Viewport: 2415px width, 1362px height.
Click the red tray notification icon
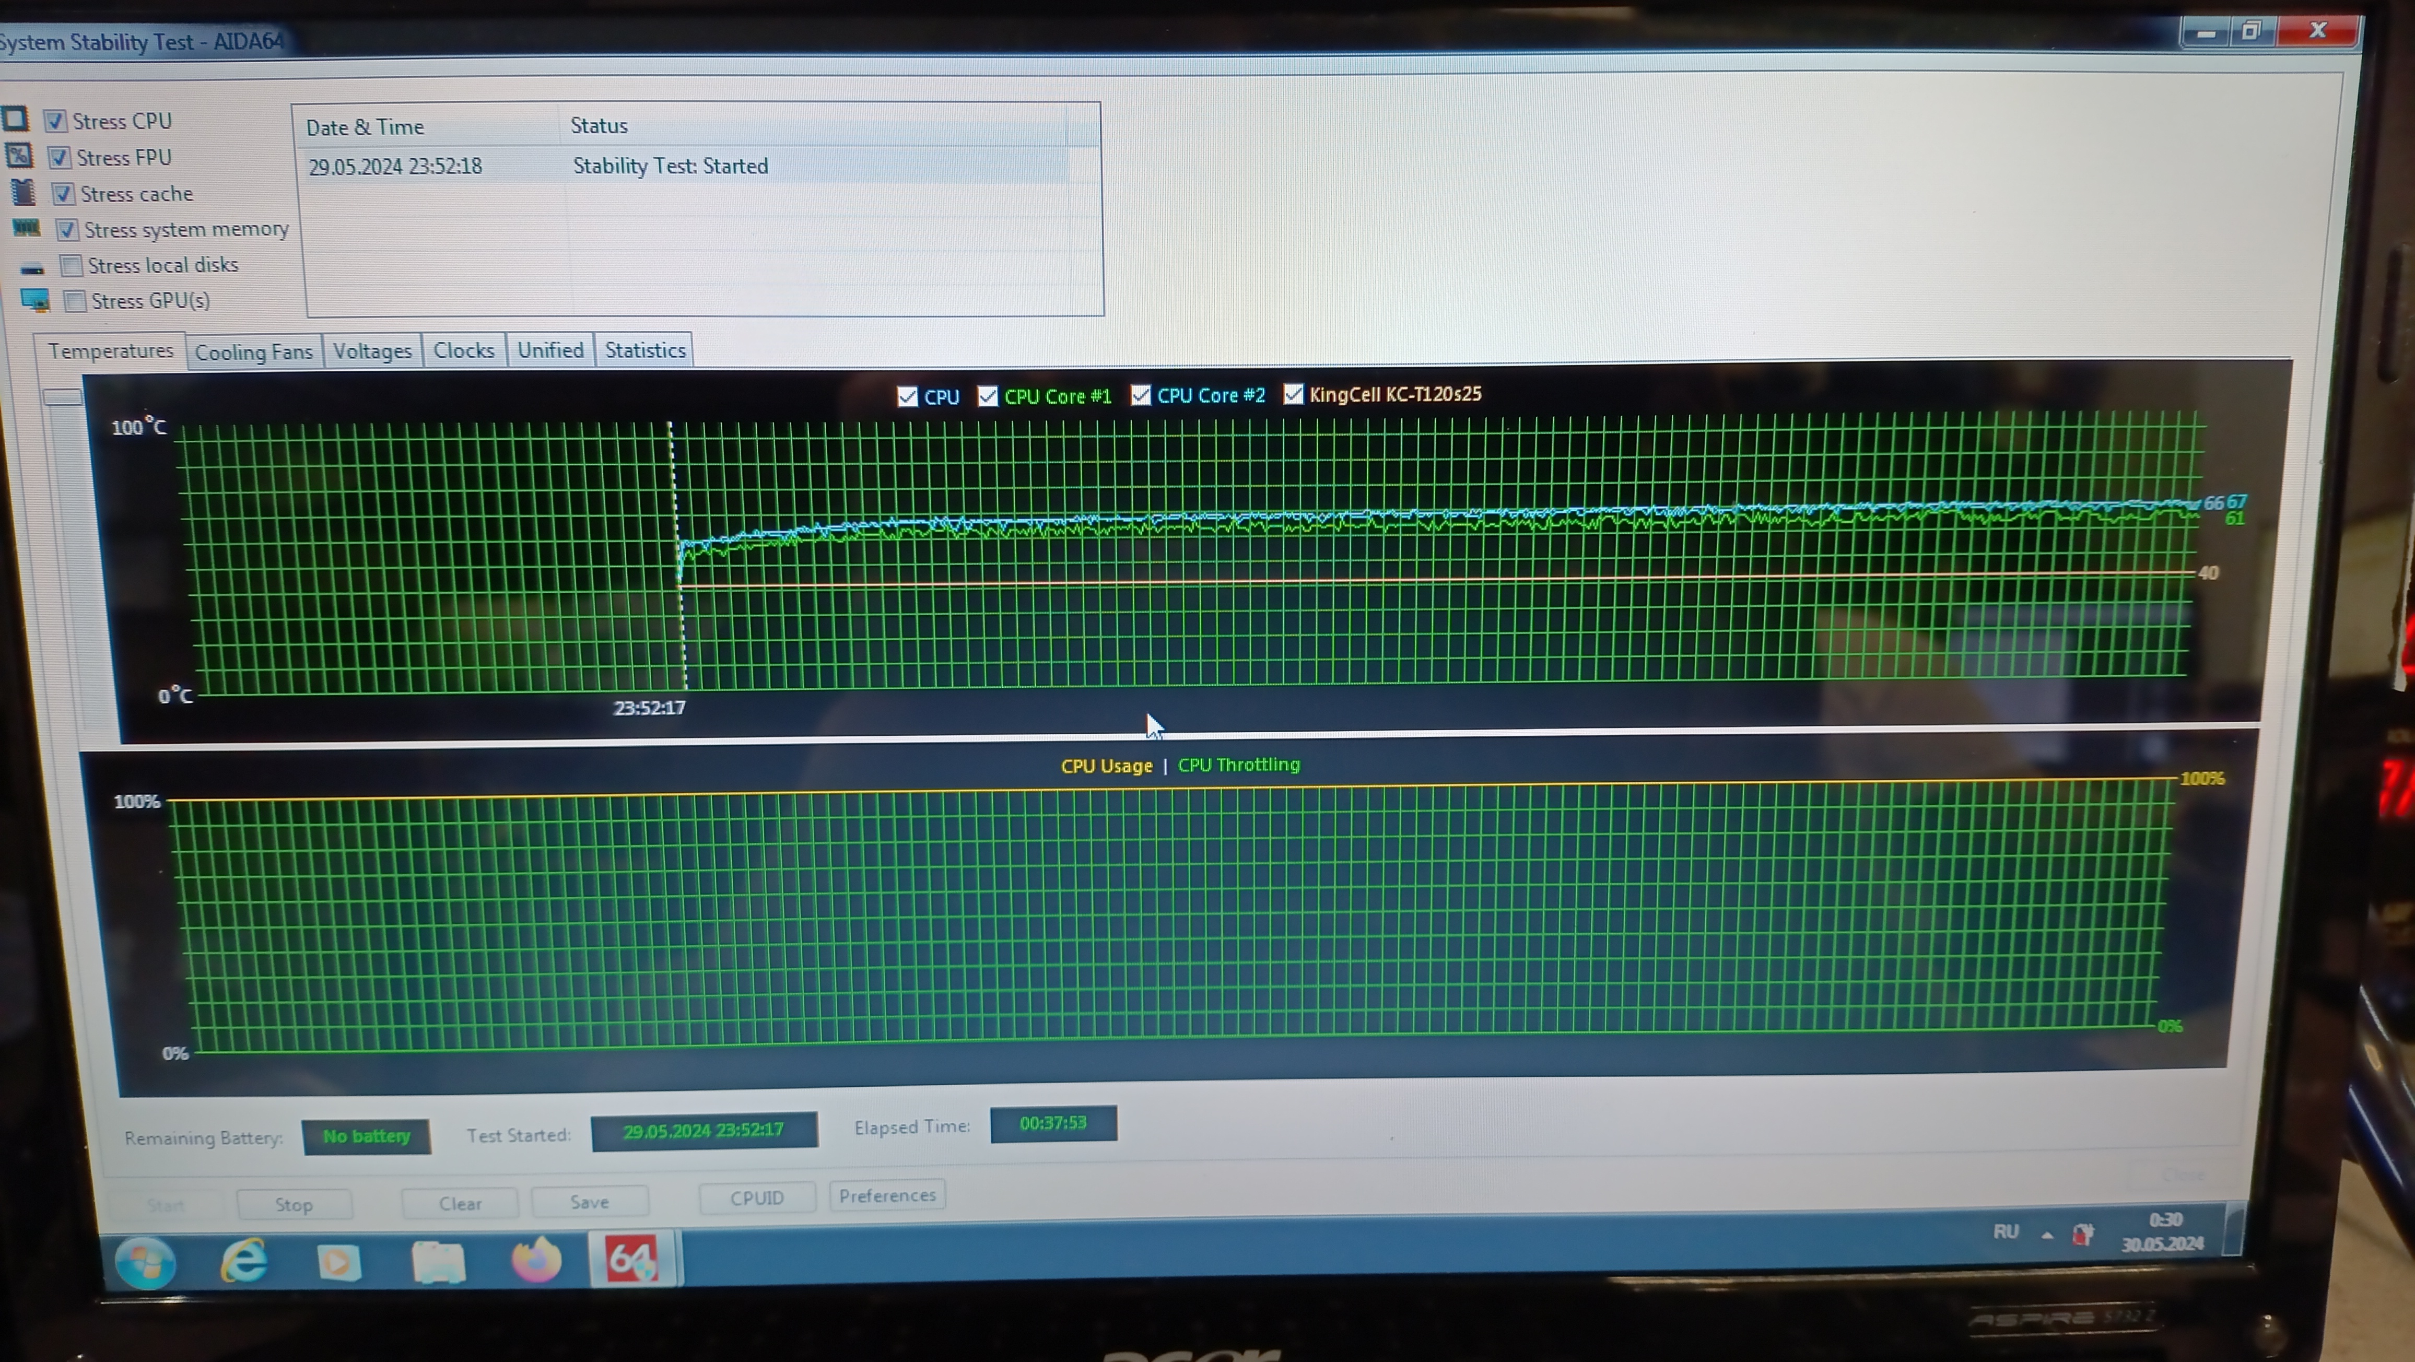2082,1235
